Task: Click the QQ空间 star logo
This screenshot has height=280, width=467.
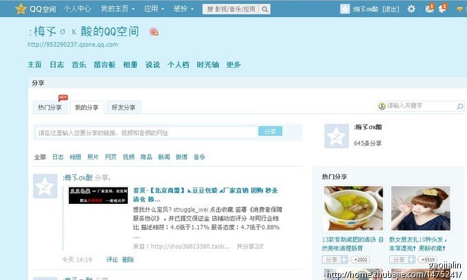Action: [21, 9]
